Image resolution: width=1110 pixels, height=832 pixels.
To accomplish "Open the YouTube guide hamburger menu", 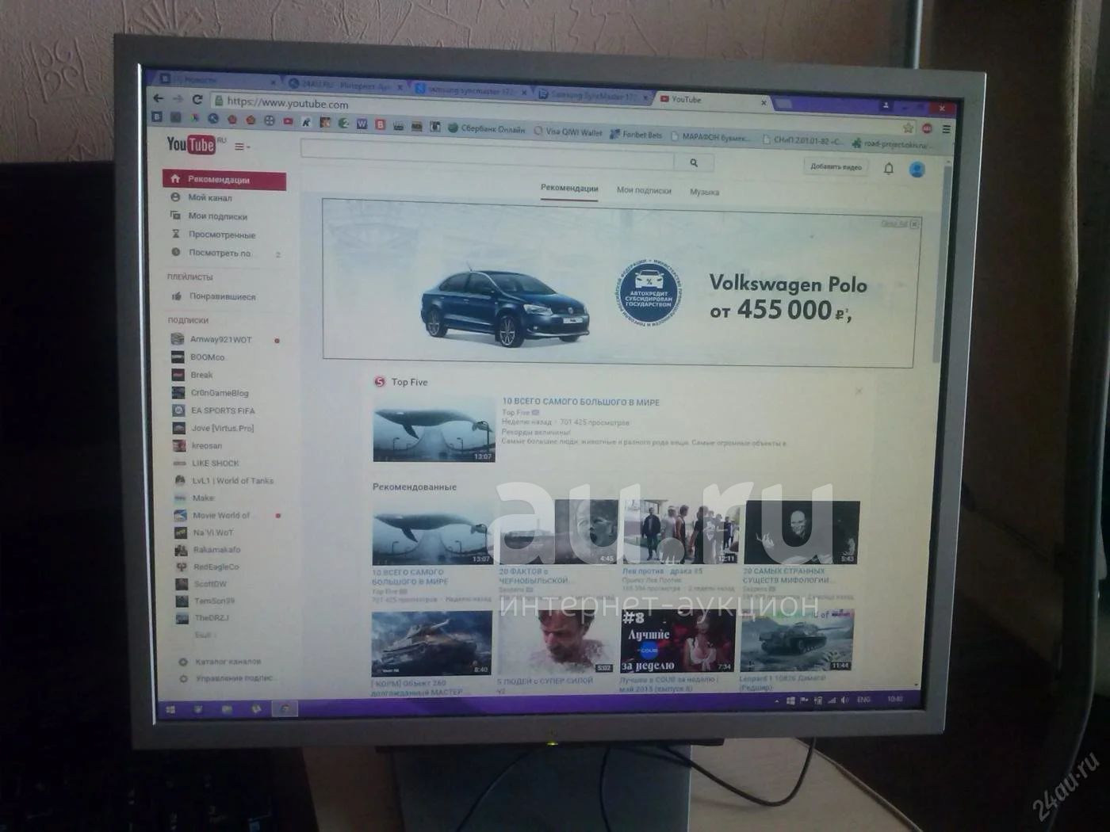I will pos(242,147).
